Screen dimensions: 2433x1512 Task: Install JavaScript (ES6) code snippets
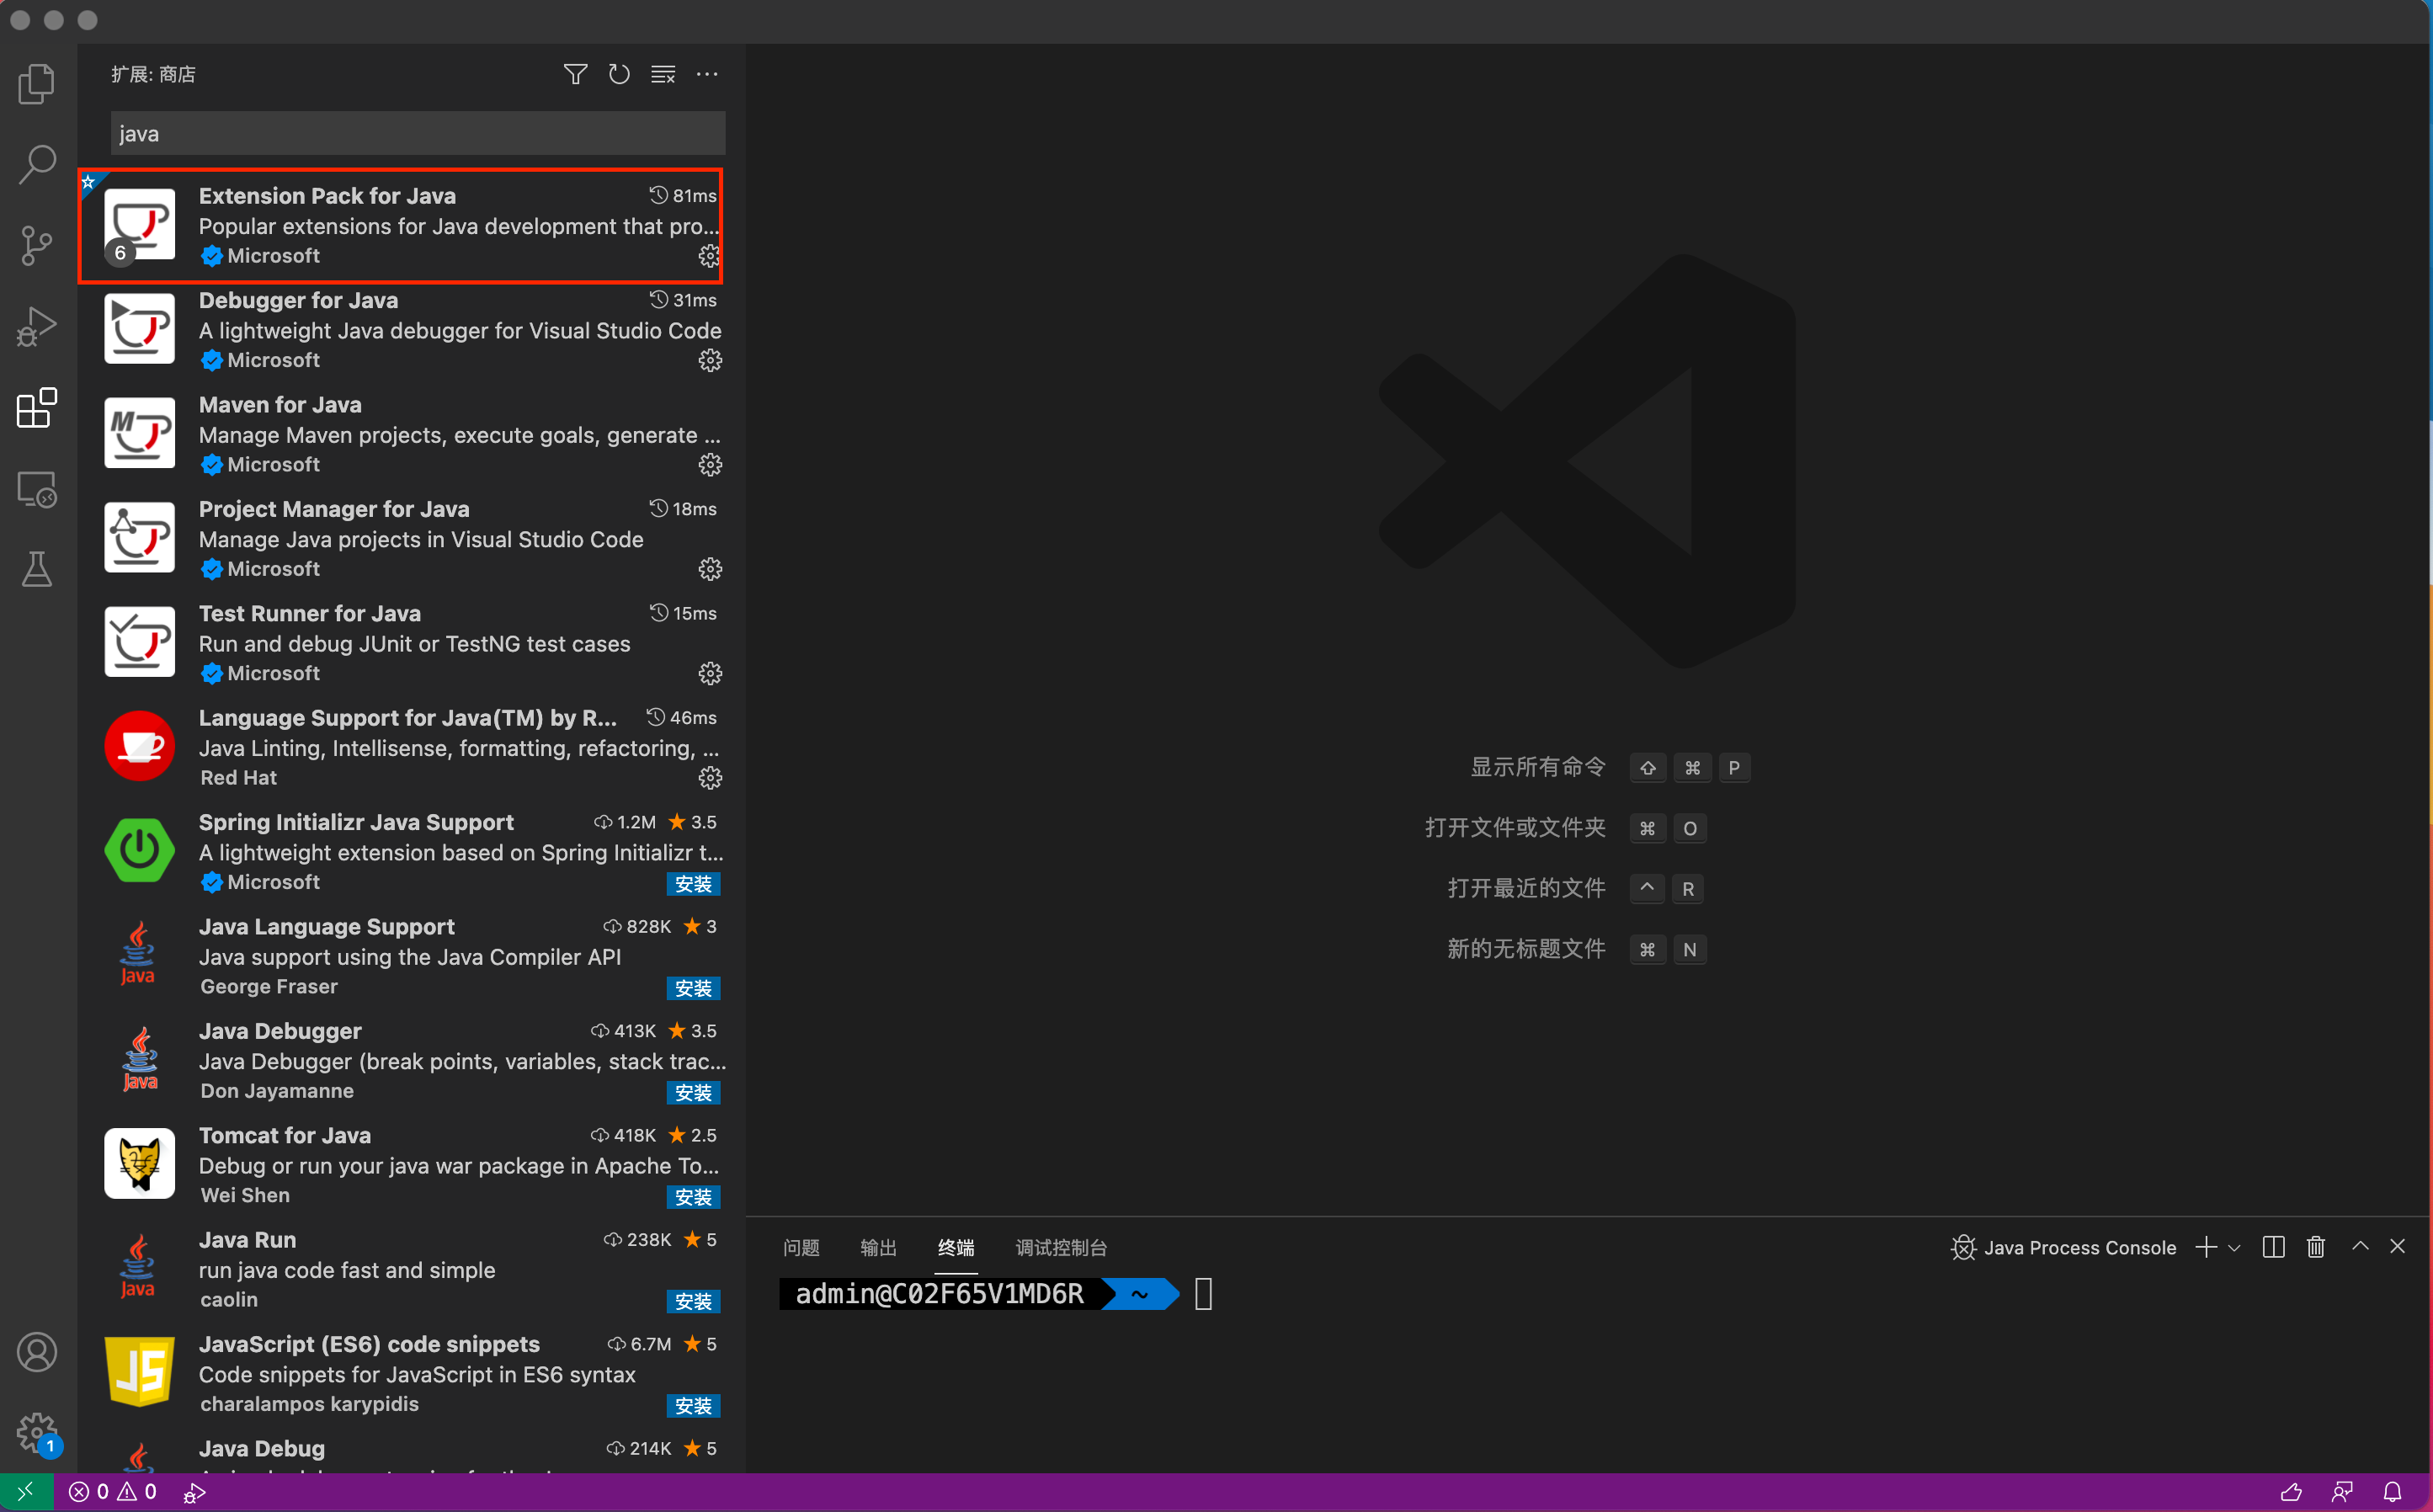(693, 1406)
